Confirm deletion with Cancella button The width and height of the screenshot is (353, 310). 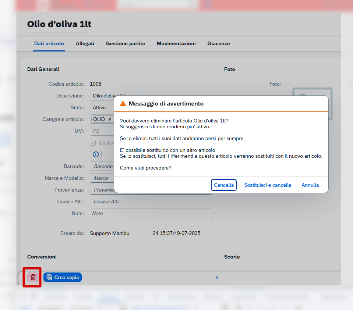pyautogui.click(x=224, y=185)
